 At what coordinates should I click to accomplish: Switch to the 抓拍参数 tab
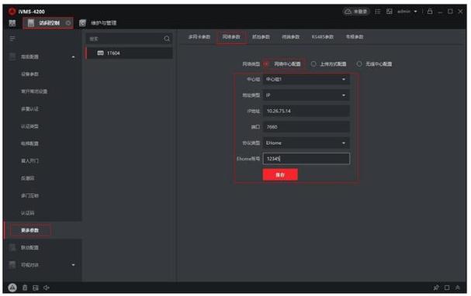(261, 37)
